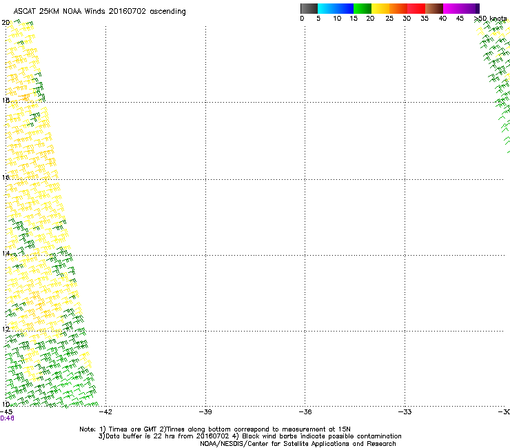Screen dimensions: 510x448
Task: Click the legend value 25
Action: 389,19
